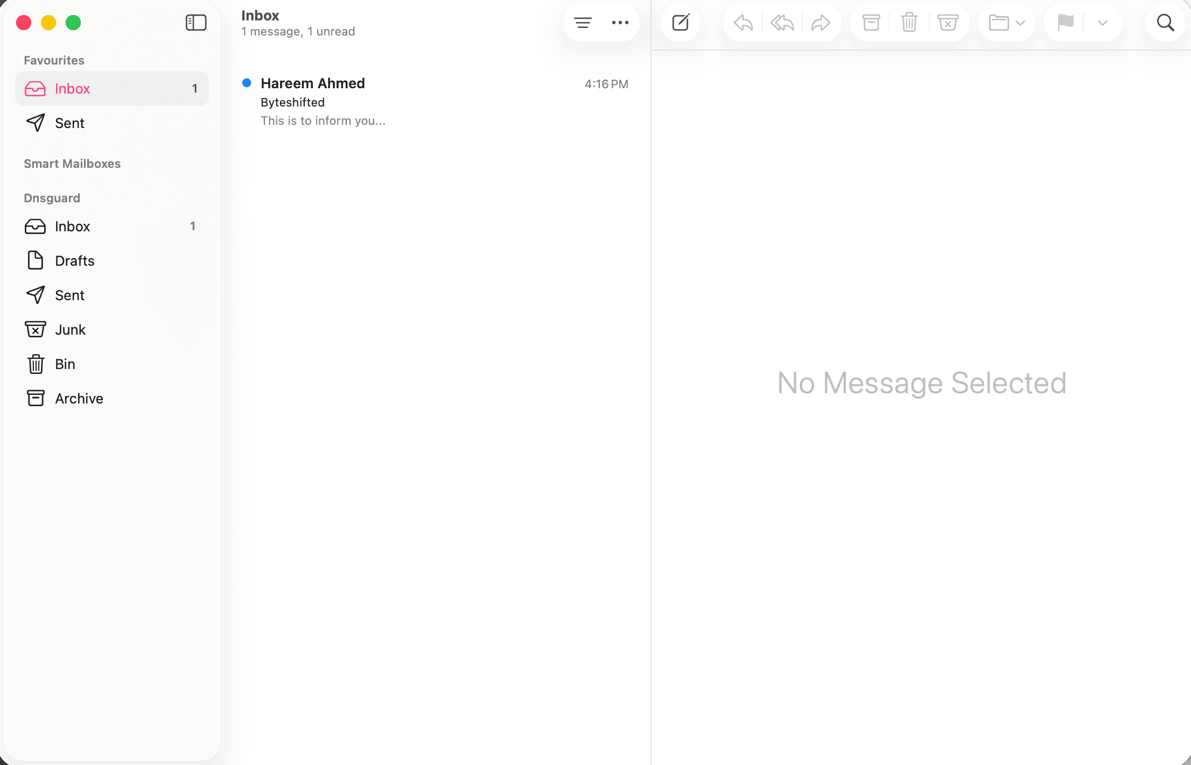Open the Drafts mailbox
This screenshot has width=1191, height=765.
[112, 260]
